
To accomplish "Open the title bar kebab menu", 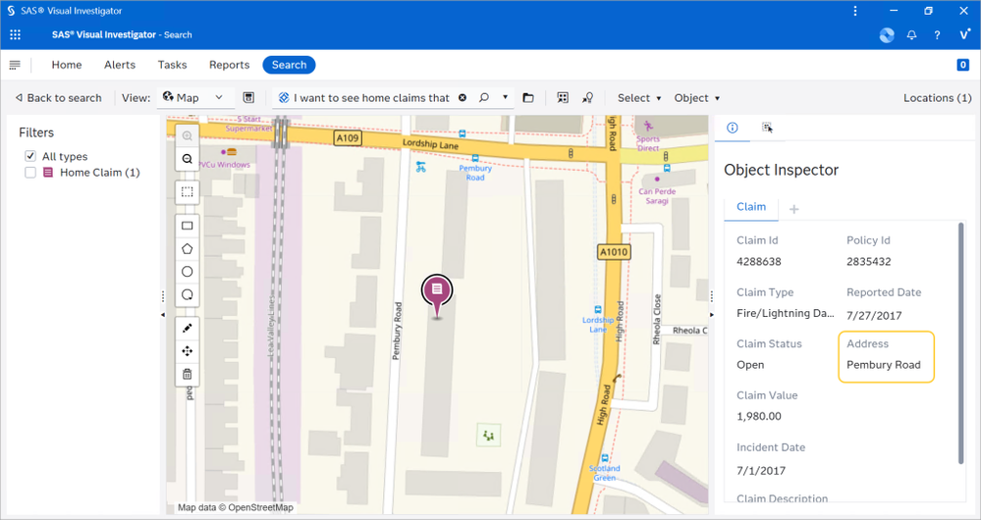I will click(x=855, y=11).
